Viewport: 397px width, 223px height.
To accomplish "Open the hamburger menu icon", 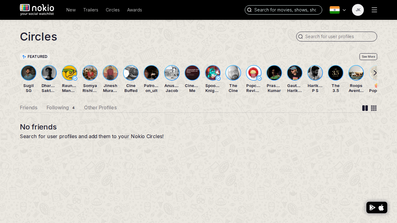I will (374, 10).
